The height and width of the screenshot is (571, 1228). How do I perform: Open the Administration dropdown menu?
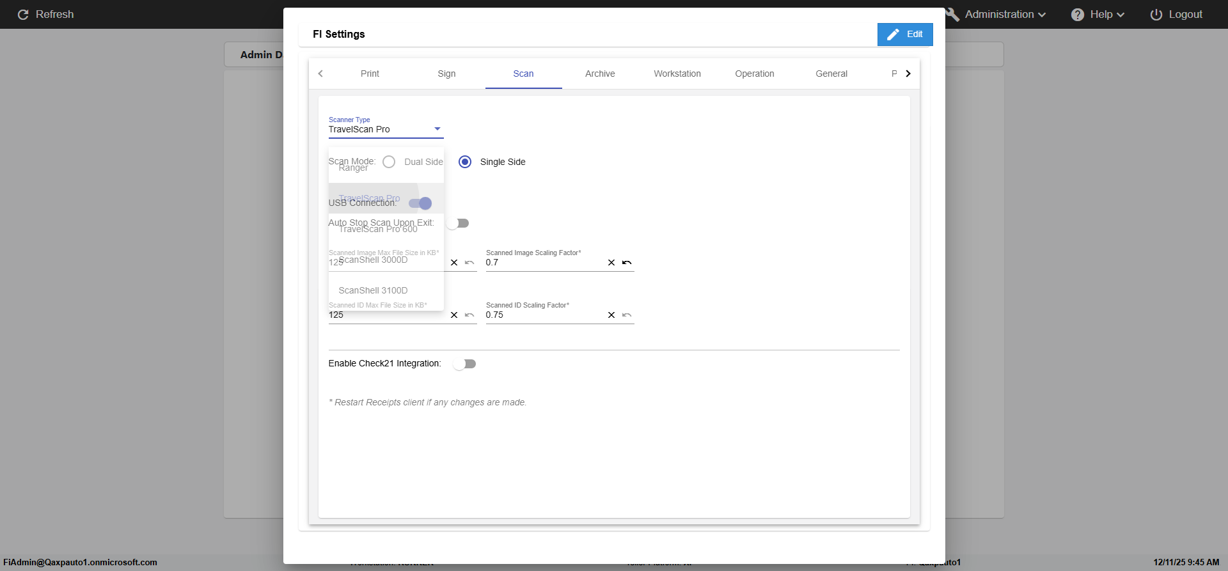[x=998, y=15]
